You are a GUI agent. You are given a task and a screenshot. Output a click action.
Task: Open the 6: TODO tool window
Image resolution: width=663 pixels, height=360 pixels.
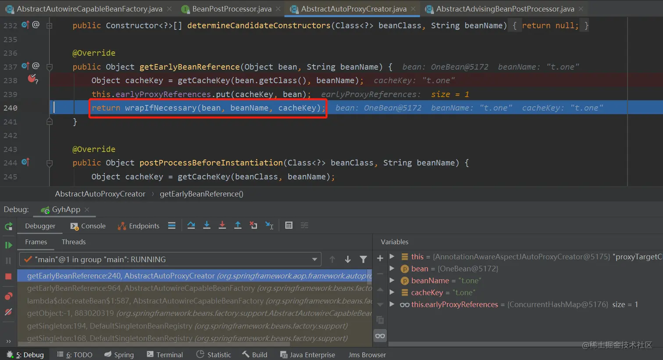pyautogui.click(x=75, y=354)
